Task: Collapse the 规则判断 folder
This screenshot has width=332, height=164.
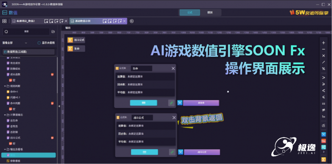Action: point(5,86)
